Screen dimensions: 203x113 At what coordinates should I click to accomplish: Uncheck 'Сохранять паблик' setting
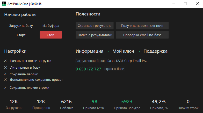(x=5, y=74)
